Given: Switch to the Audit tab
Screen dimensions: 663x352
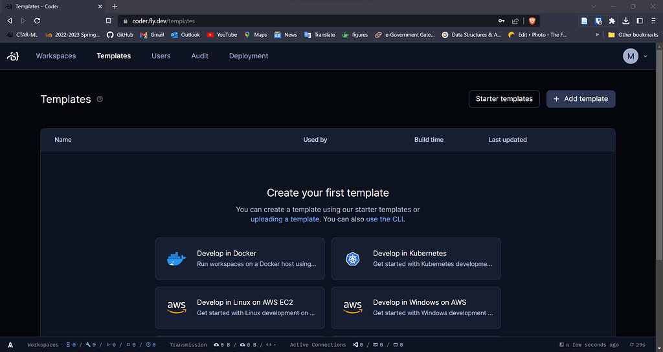Looking at the screenshot, I should 199,56.
